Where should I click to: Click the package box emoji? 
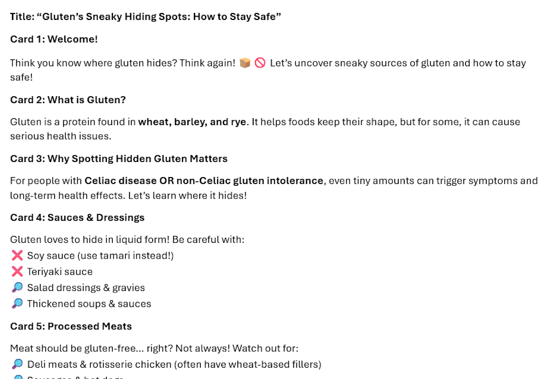click(245, 63)
